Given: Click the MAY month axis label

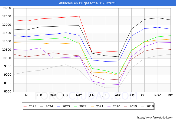Looking at the screenshot, I should click(79, 95).
